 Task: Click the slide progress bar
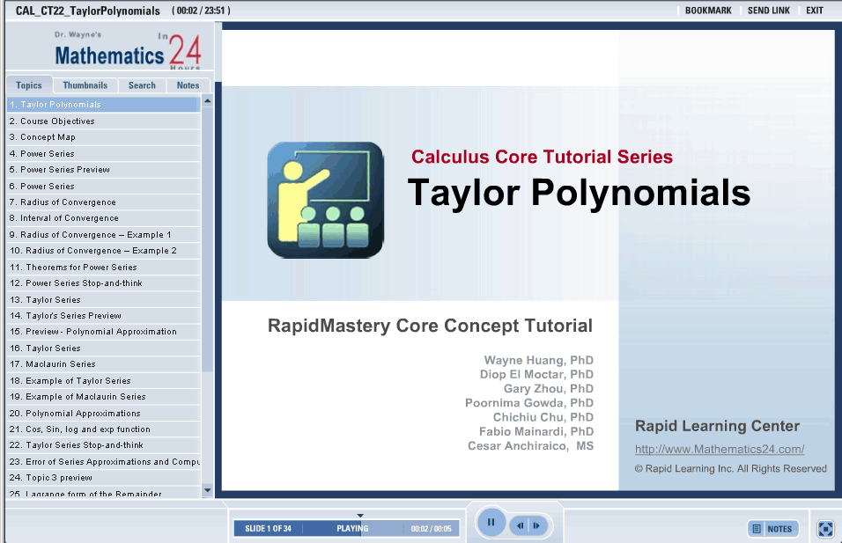tap(346, 529)
